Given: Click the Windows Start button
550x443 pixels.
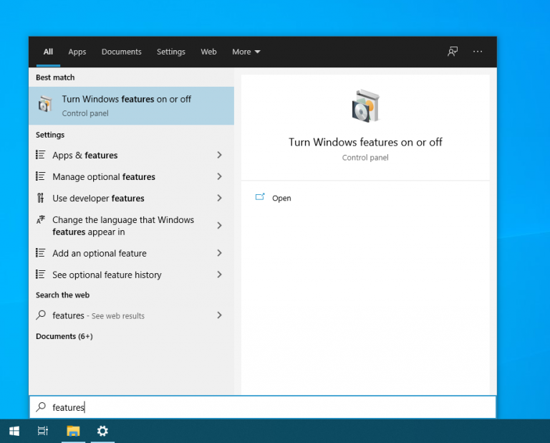Looking at the screenshot, I should [x=14, y=431].
